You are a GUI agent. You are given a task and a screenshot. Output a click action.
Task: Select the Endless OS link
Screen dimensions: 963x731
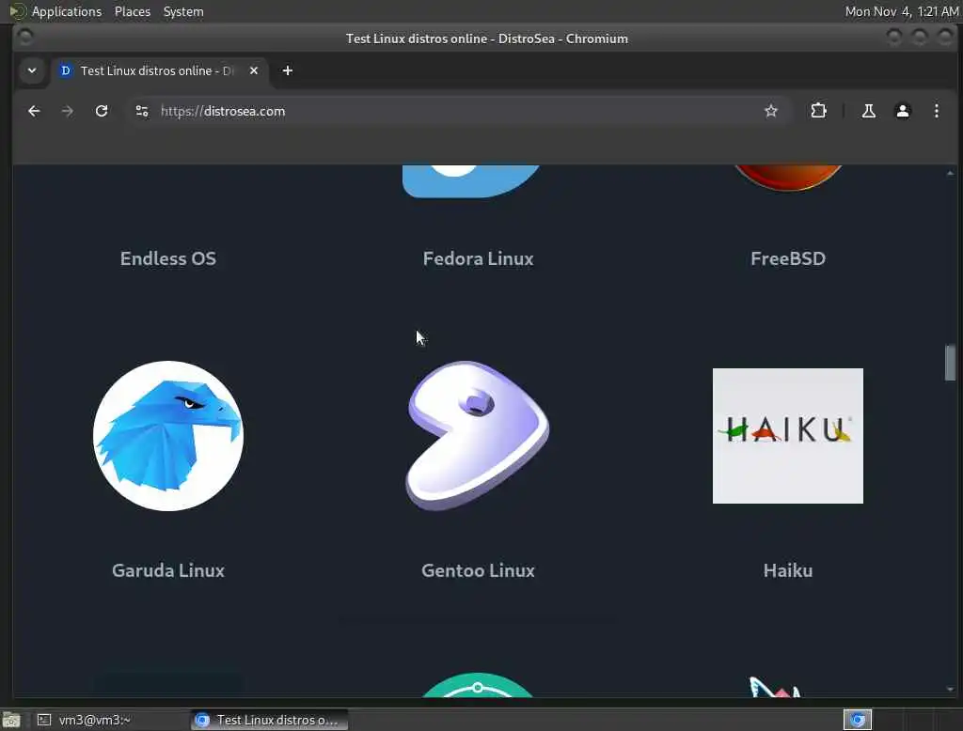[x=168, y=258]
